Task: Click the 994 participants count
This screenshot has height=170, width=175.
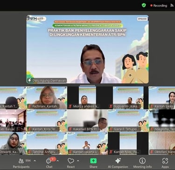Action: pos(28,161)
